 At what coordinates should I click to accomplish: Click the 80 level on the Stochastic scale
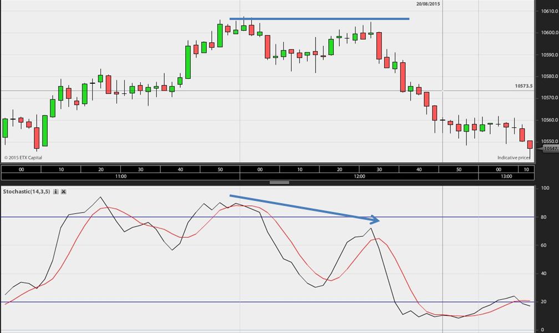pos(543,217)
